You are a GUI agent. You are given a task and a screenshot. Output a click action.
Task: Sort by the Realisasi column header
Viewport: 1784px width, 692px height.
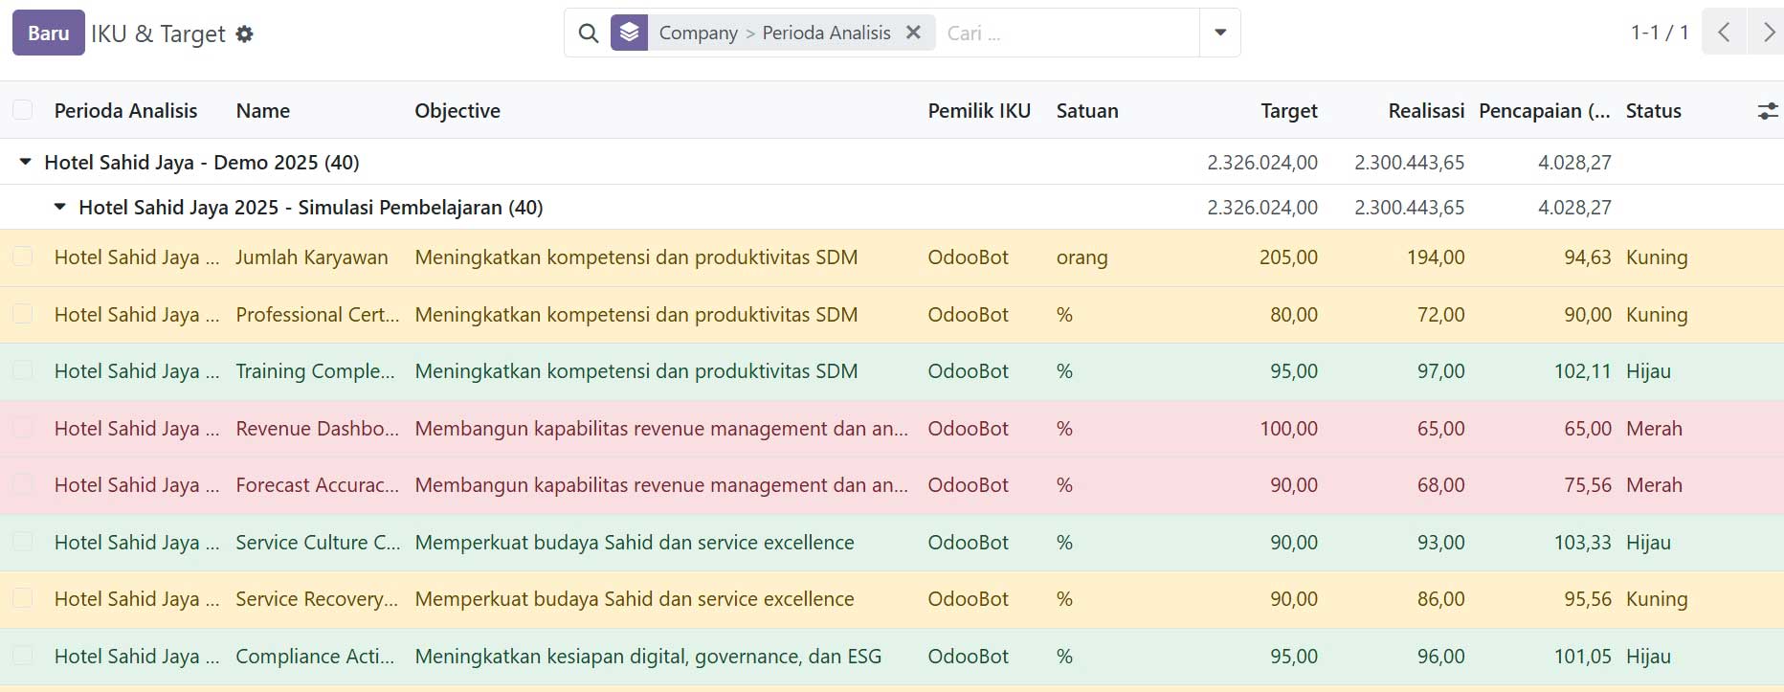[x=1426, y=111]
